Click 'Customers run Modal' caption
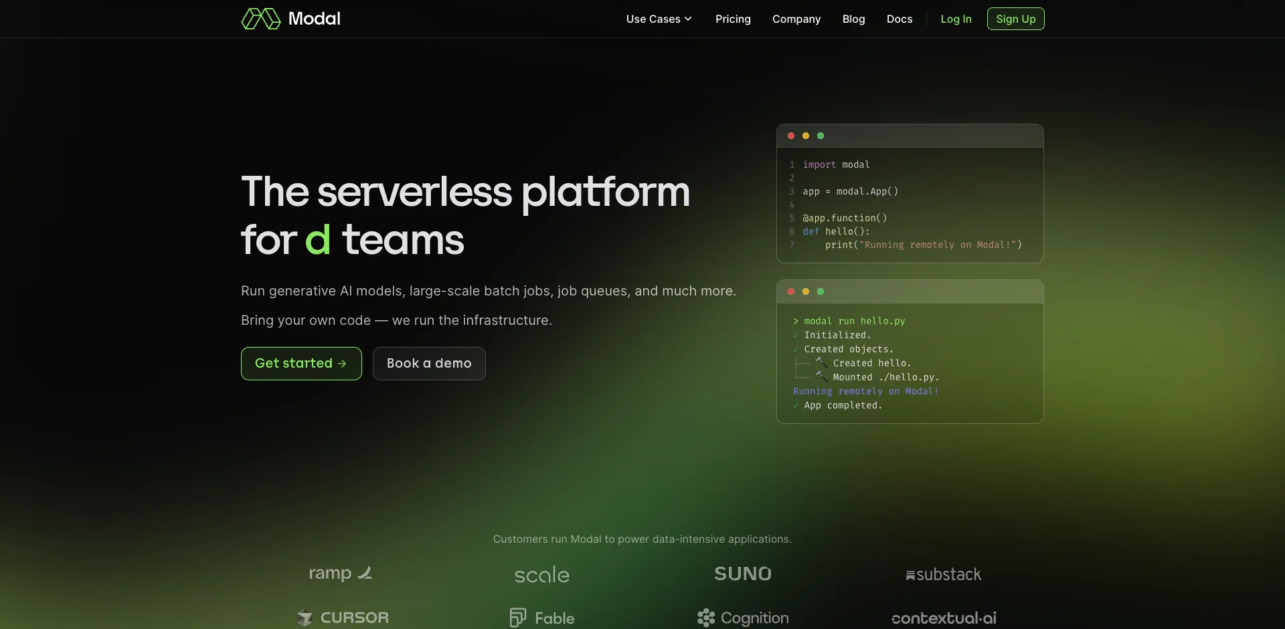The height and width of the screenshot is (629, 1285). [642, 539]
